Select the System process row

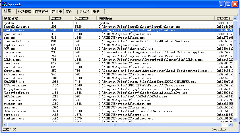coord(118,23)
